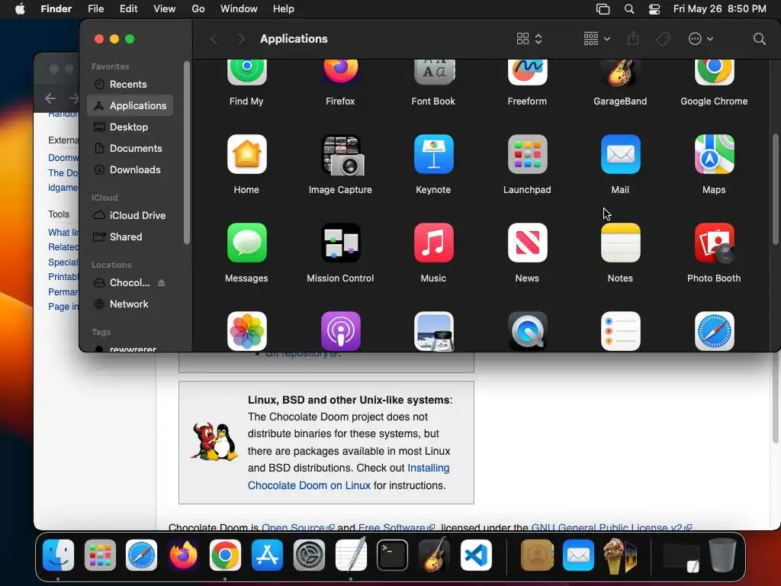This screenshot has width=781, height=586.
Task: Open Visual Studio Code from the Dock
Action: pos(476,555)
